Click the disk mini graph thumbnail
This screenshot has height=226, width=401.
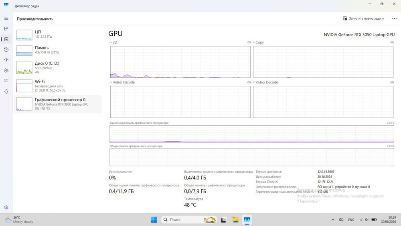(x=24, y=68)
